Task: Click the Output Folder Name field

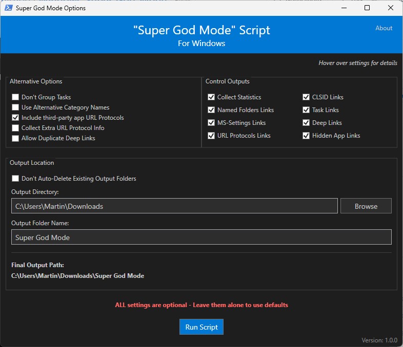Action: tap(201, 237)
